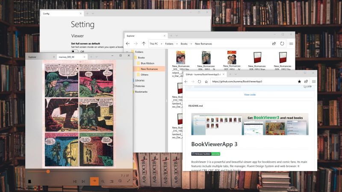Open tab list chevron in file browser window
The height and width of the screenshot is (192, 342).
point(177,36)
